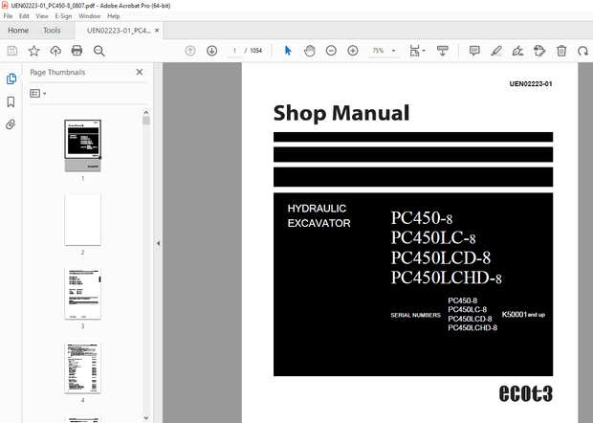The image size is (593, 423).
Task: Click the 'K50001 and up' serial text
Action: [x=523, y=315]
